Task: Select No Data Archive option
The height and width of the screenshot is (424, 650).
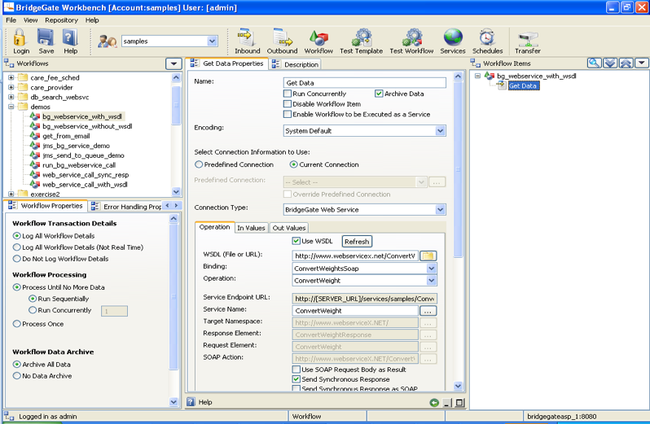Action: 16,376
